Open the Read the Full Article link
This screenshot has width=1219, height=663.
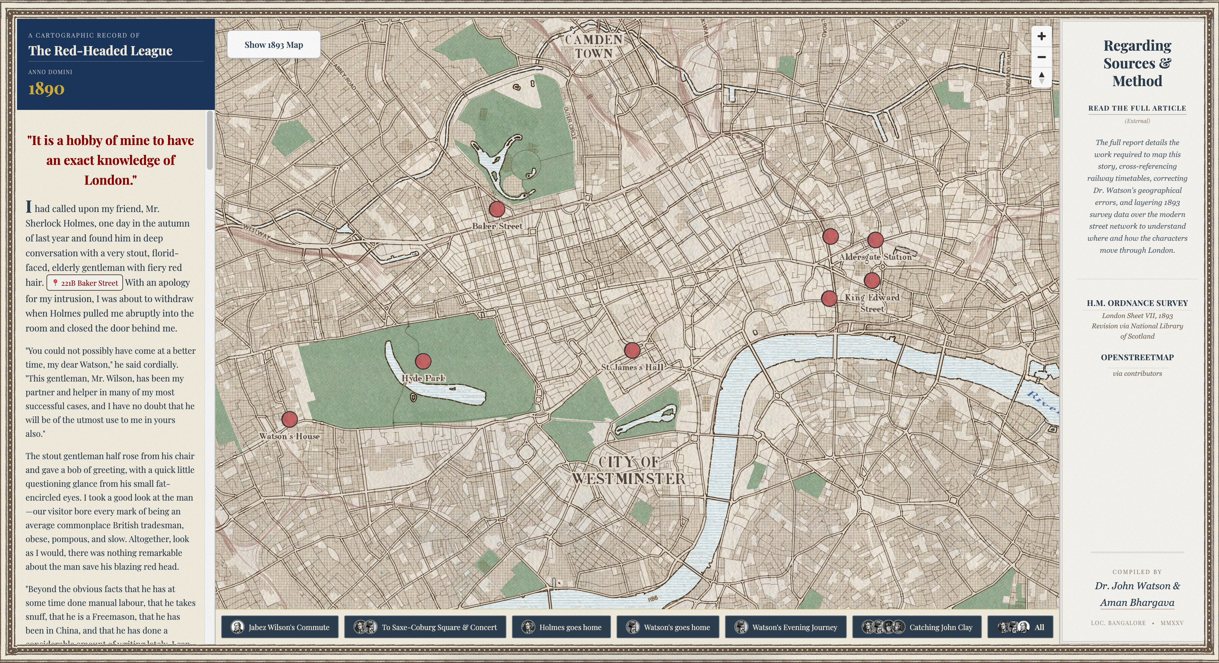pyautogui.click(x=1137, y=108)
